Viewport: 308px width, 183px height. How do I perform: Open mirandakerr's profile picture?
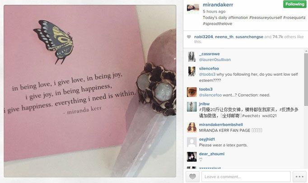tap(193, 8)
